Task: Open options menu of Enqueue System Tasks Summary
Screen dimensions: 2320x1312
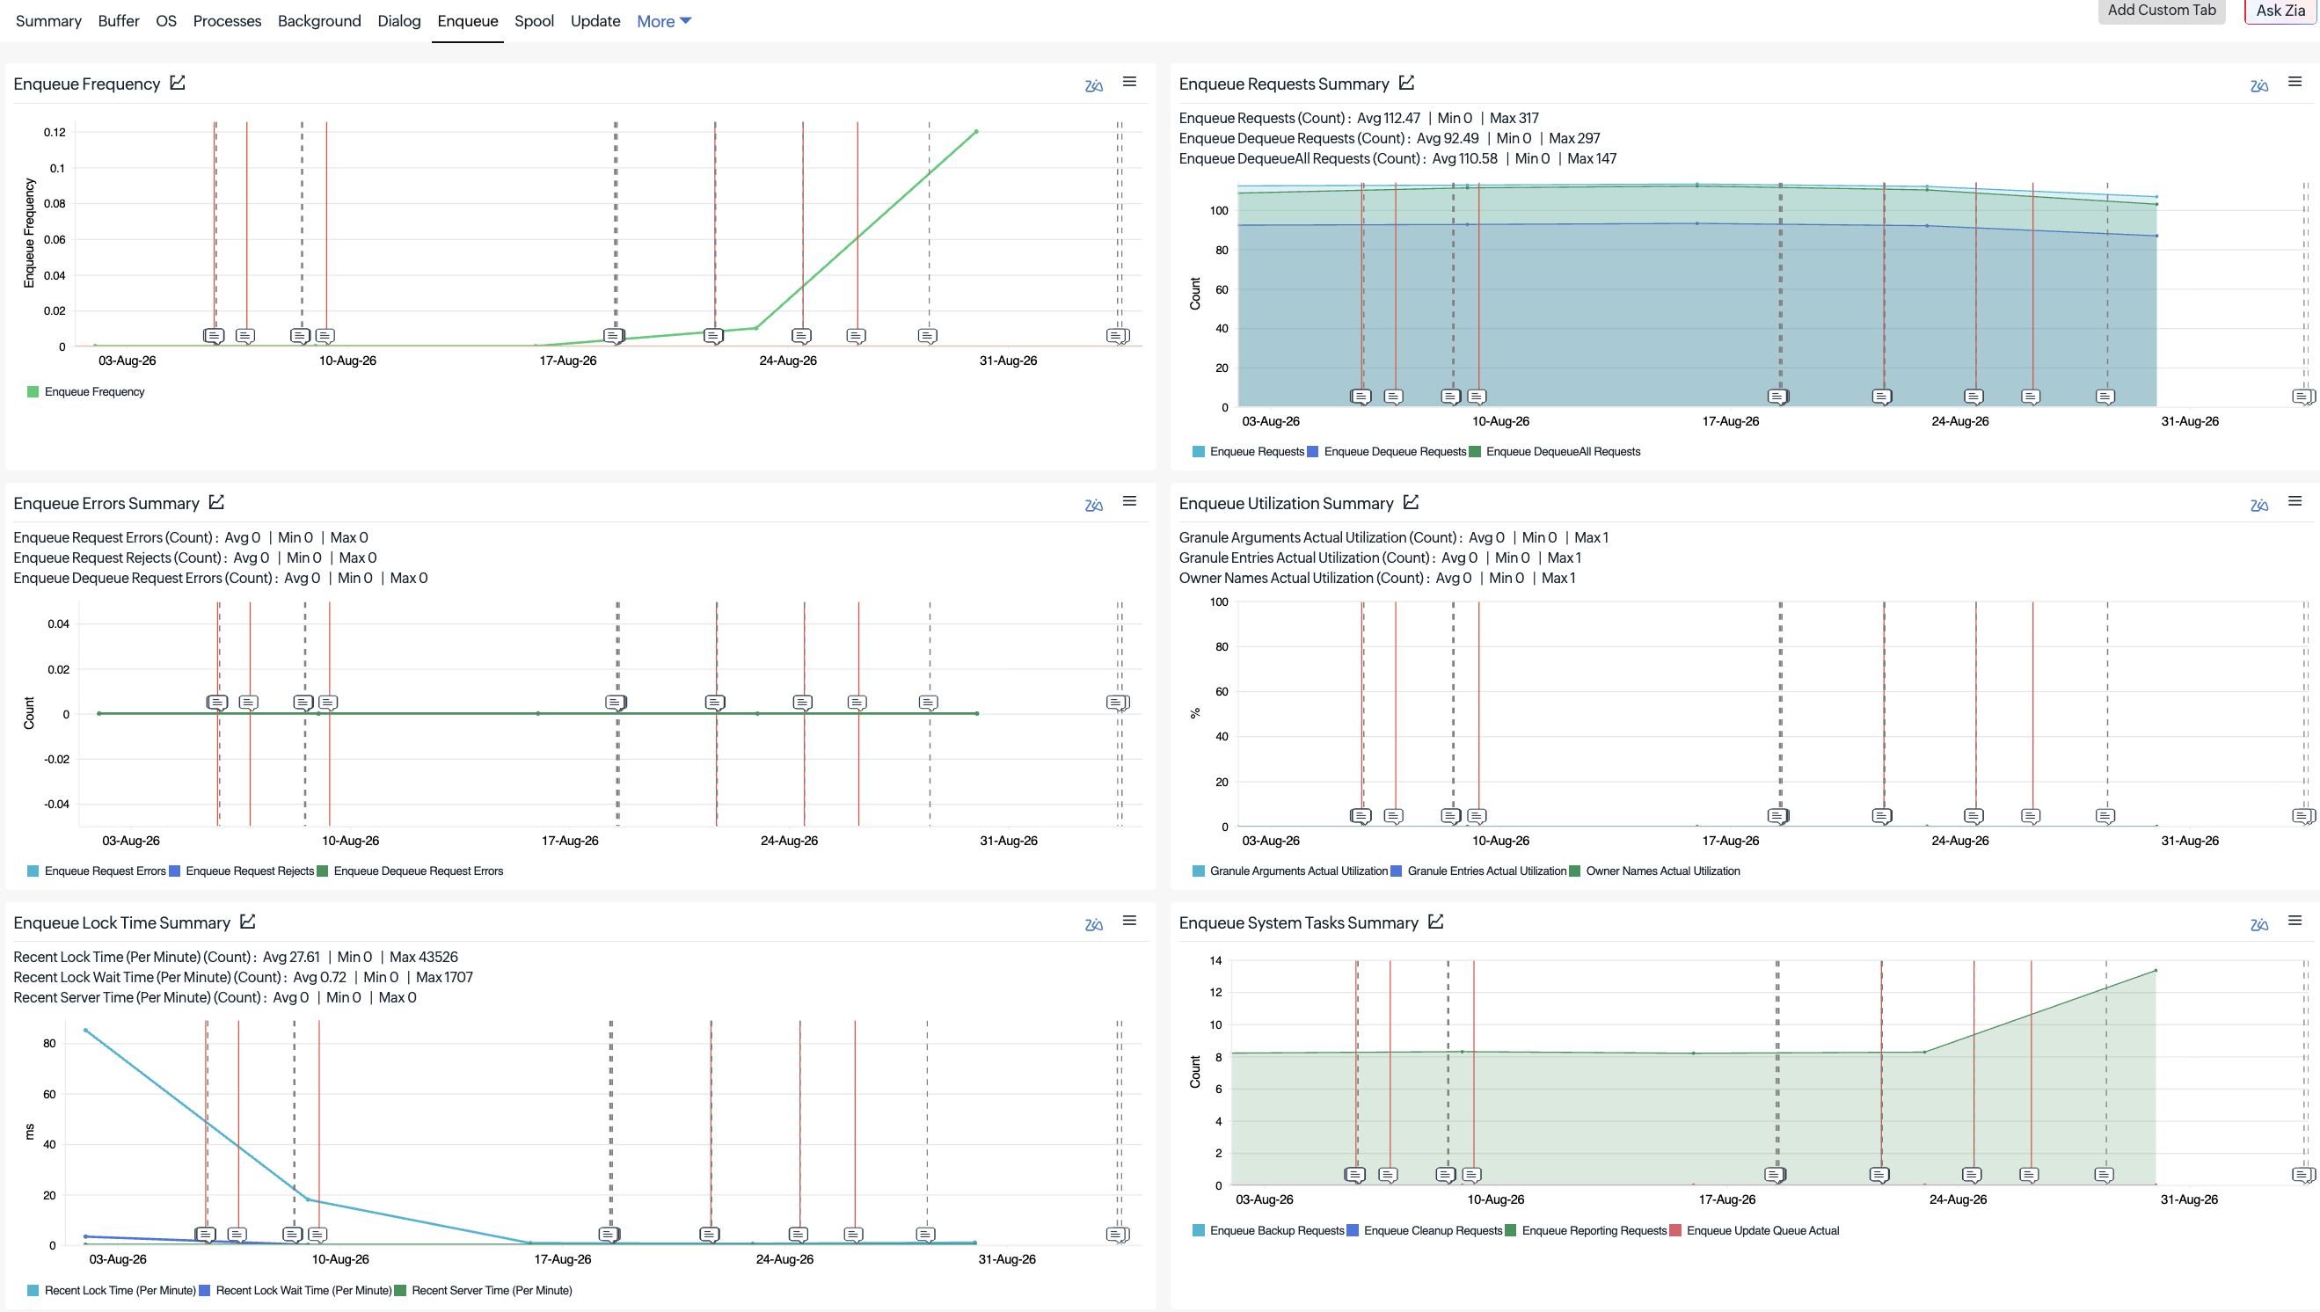Action: click(x=2294, y=920)
